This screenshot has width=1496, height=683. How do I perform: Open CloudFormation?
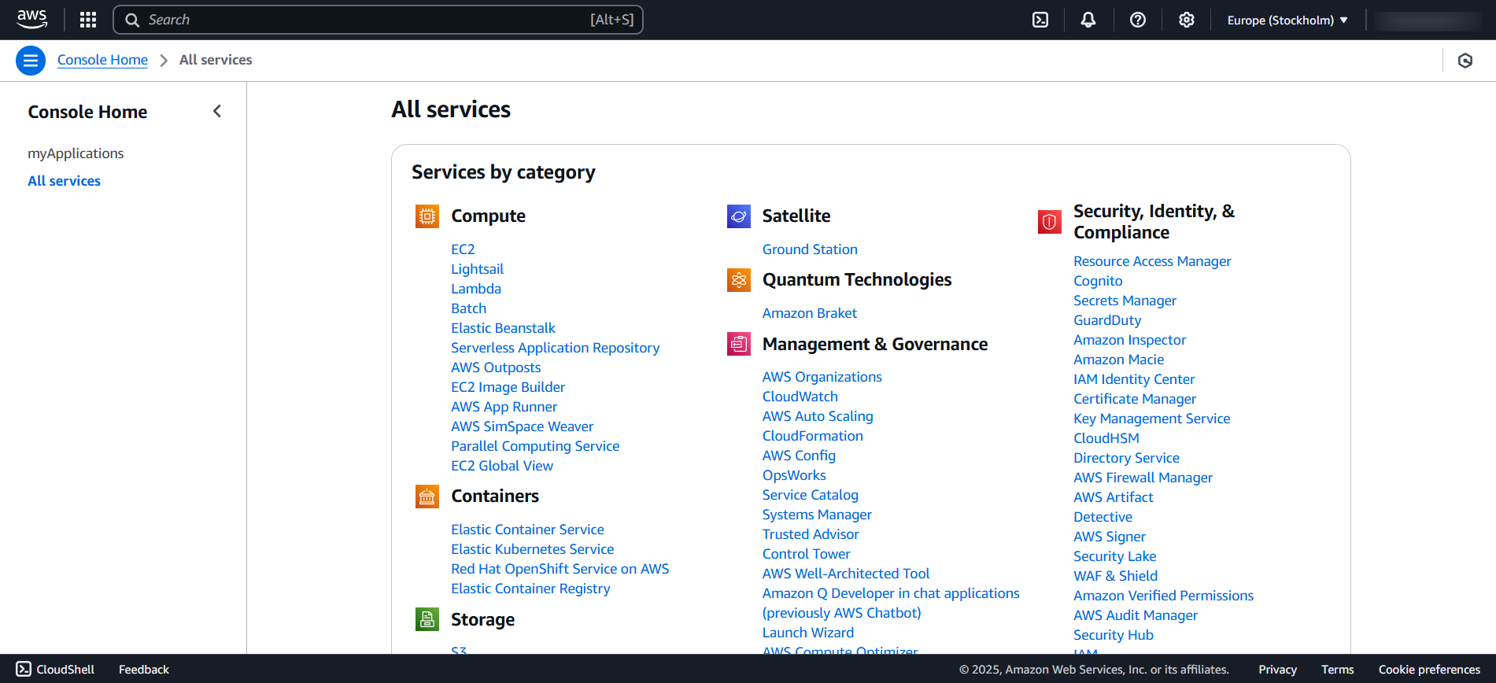coord(812,436)
